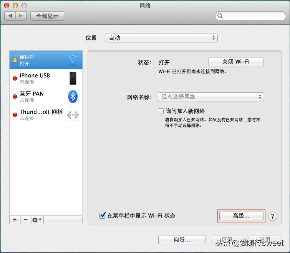
Task: Click red status dot beside Thunderbolt 网桥
Action: 15,115
